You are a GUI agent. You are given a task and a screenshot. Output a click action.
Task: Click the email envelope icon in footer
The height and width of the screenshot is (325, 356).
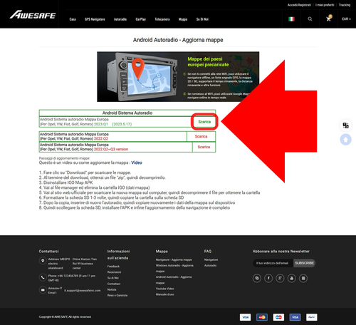click(x=43, y=290)
